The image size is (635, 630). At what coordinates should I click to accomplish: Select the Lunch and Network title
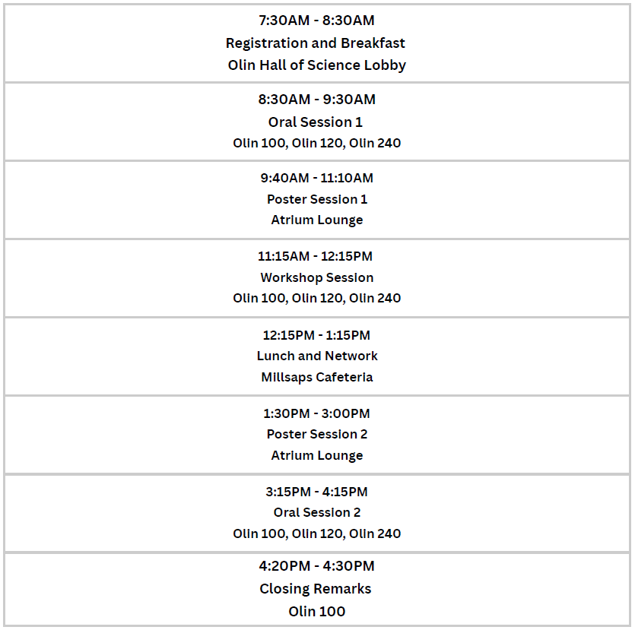pos(316,356)
